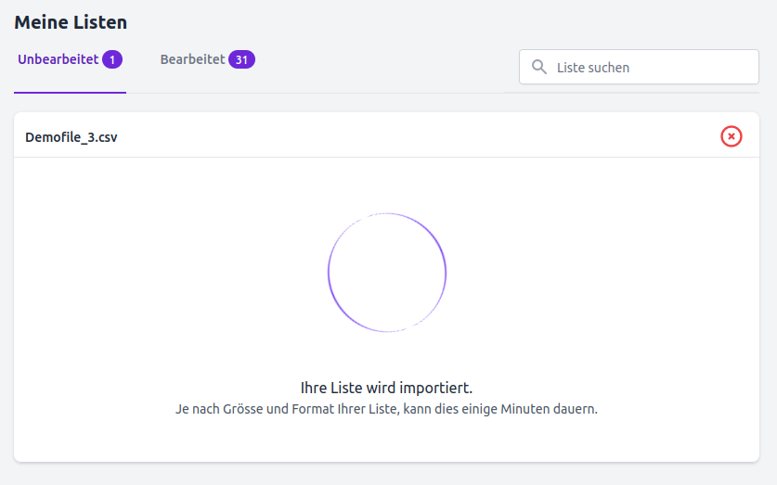Click the magnifier icon in search box
The image size is (777, 485).
[x=539, y=67]
